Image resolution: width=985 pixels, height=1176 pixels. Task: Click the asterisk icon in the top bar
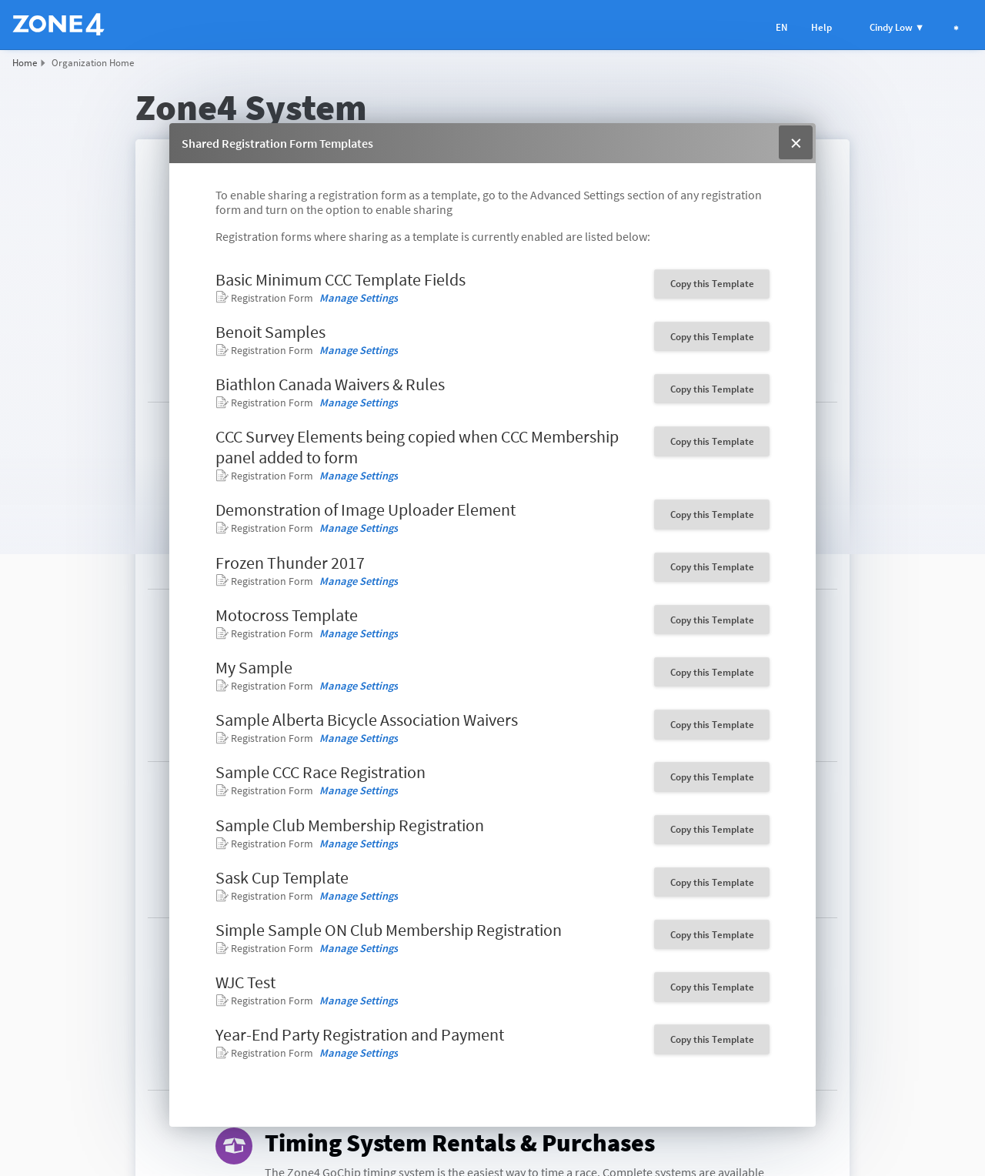[x=956, y=28]
